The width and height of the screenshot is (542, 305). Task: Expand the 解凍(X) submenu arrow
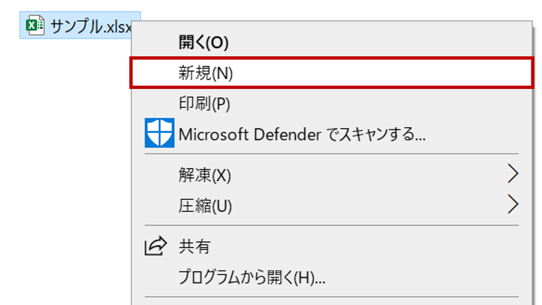513,174
